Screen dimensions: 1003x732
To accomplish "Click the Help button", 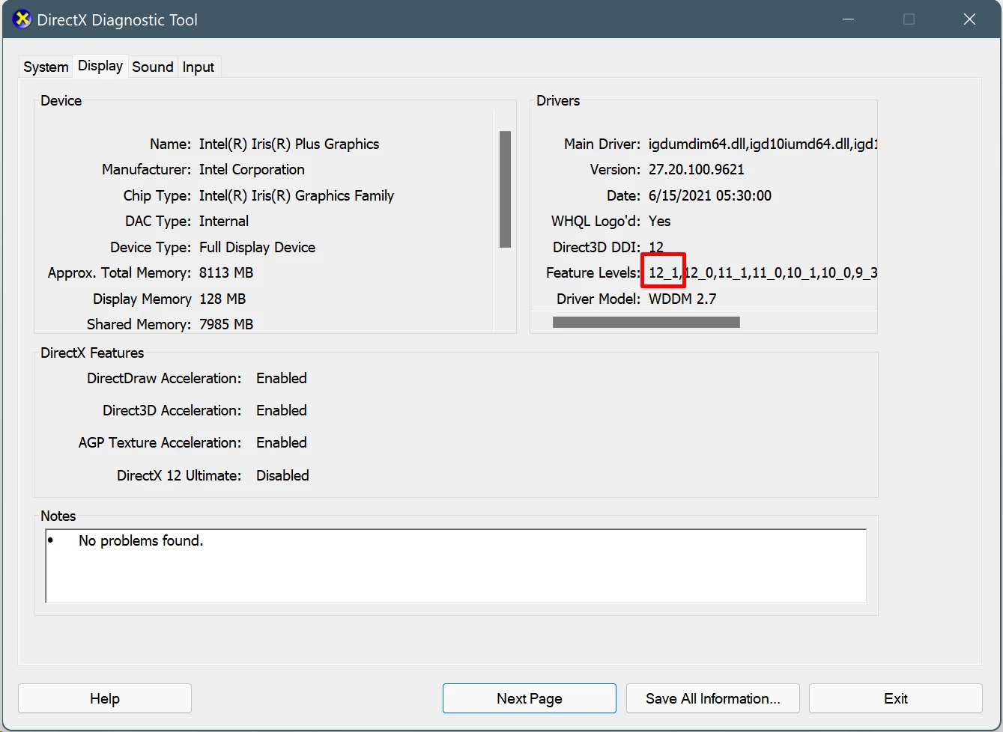I will tap(105, 698).
